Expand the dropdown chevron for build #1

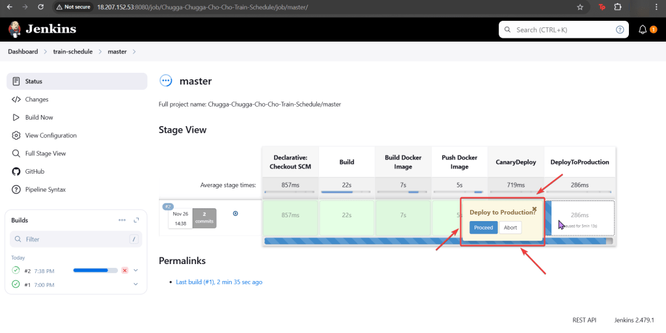pyautogui.click(x=136, y=284)
